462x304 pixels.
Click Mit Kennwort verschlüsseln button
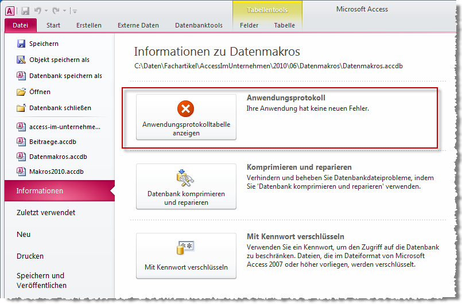(186, 256)
